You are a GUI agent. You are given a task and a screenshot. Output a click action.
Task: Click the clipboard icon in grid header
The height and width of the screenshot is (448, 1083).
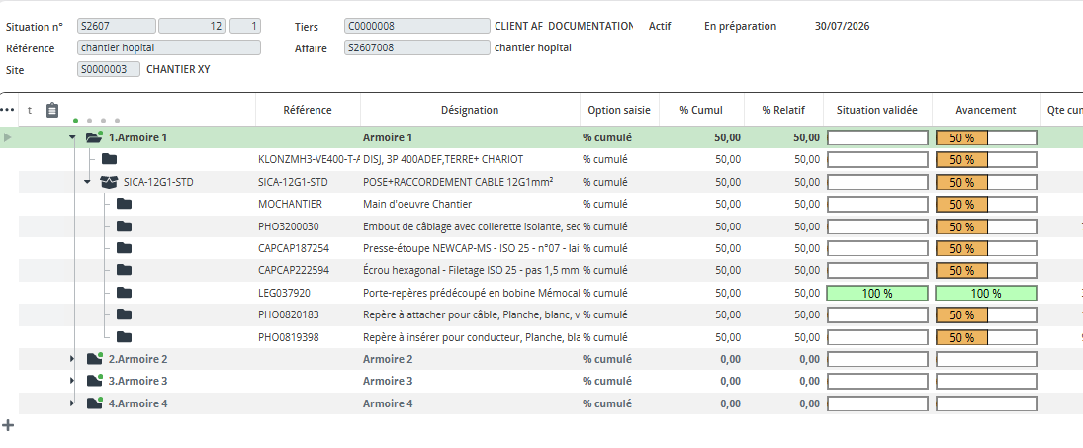pyautogui.click(x=52, y=111)
